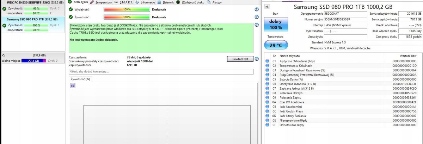Click the help icon beside the green status text

pyautogui.click(x=257, y=25)
